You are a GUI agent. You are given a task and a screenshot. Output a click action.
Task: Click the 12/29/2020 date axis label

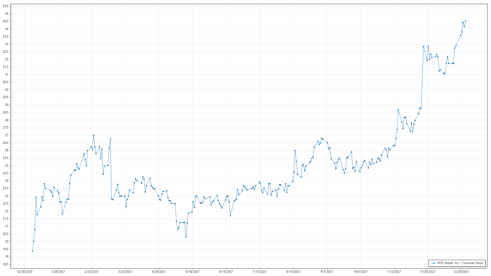25,271
